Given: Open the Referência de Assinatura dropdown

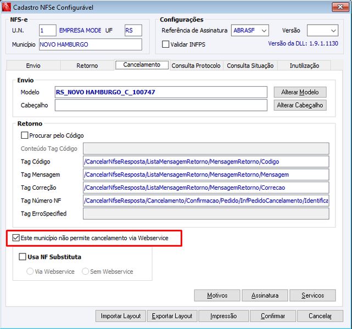Looking at the screenshot, I should point(264,30).
